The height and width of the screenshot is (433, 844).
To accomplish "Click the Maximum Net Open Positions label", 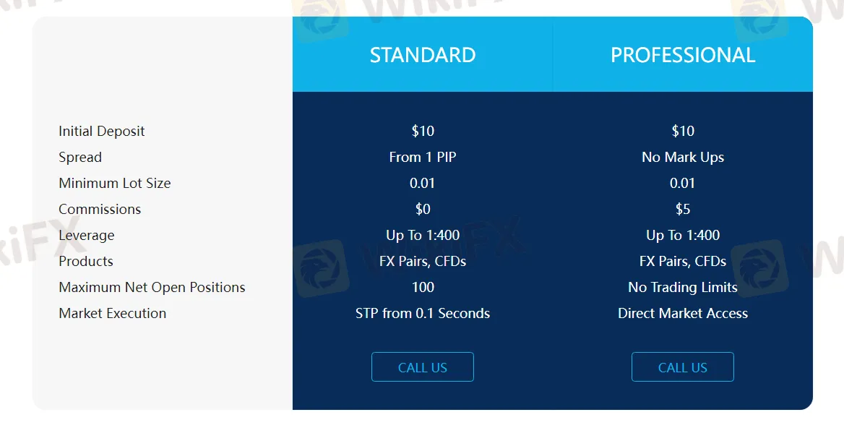I will tap(152, 287).
